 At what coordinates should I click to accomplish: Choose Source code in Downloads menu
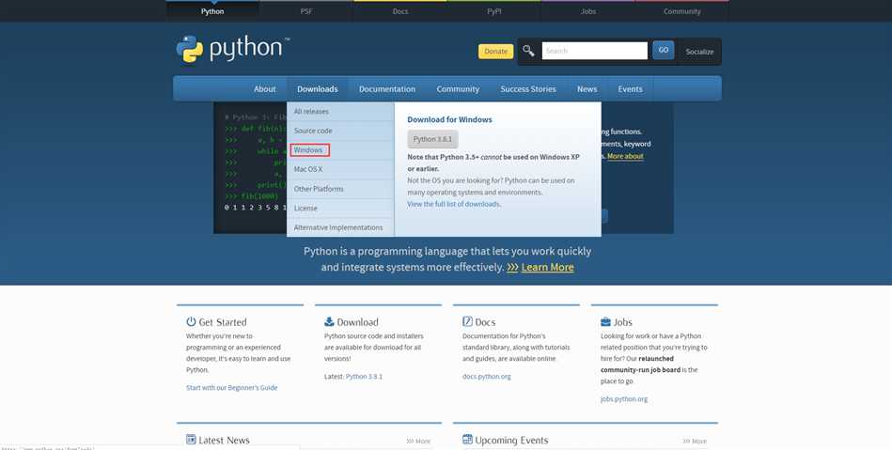click(x=340, y=131)
